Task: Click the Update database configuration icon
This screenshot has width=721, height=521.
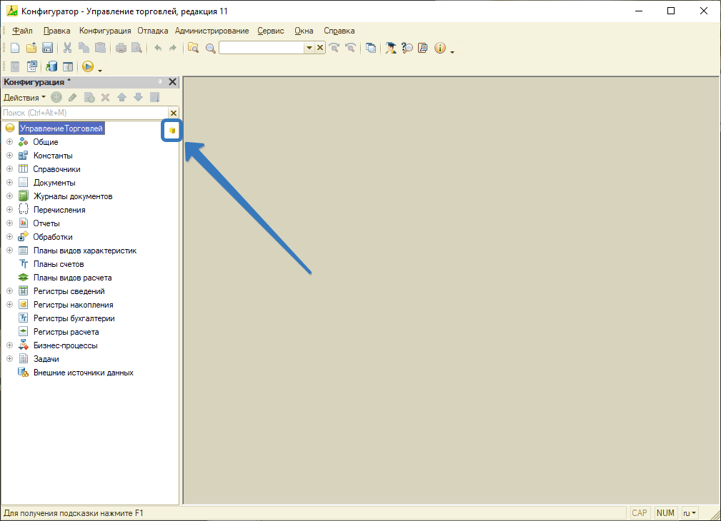Action: click(51, 66)
